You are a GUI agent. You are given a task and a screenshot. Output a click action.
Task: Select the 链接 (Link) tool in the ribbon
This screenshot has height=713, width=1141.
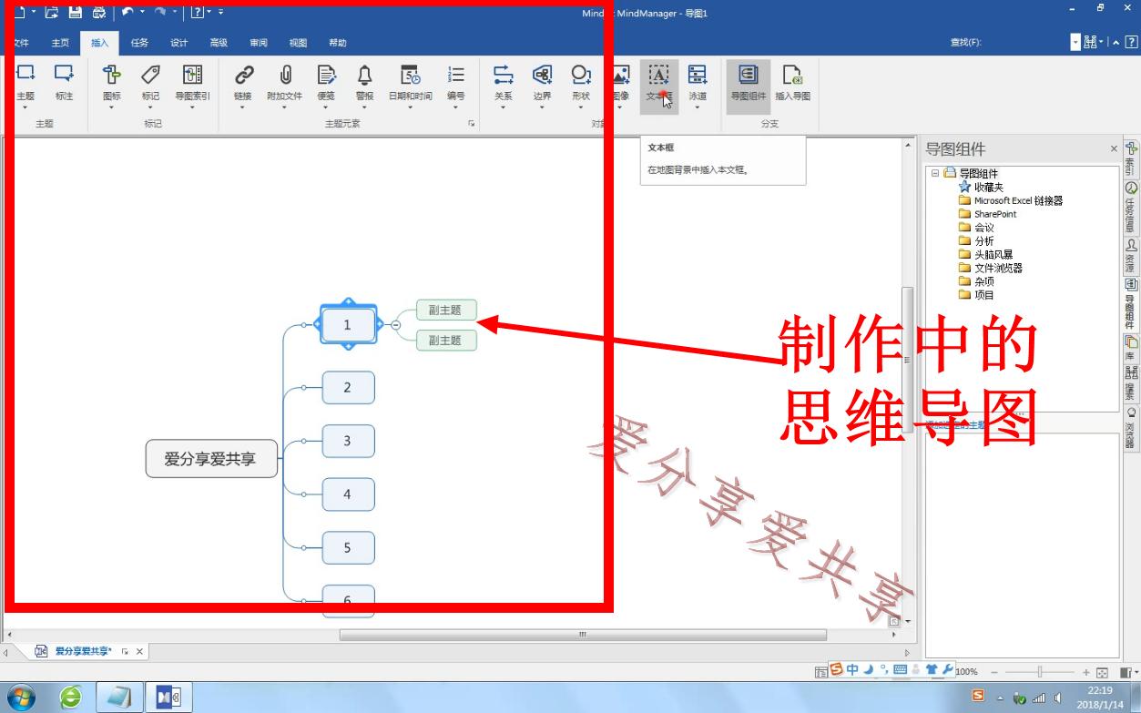coord(242,87)
